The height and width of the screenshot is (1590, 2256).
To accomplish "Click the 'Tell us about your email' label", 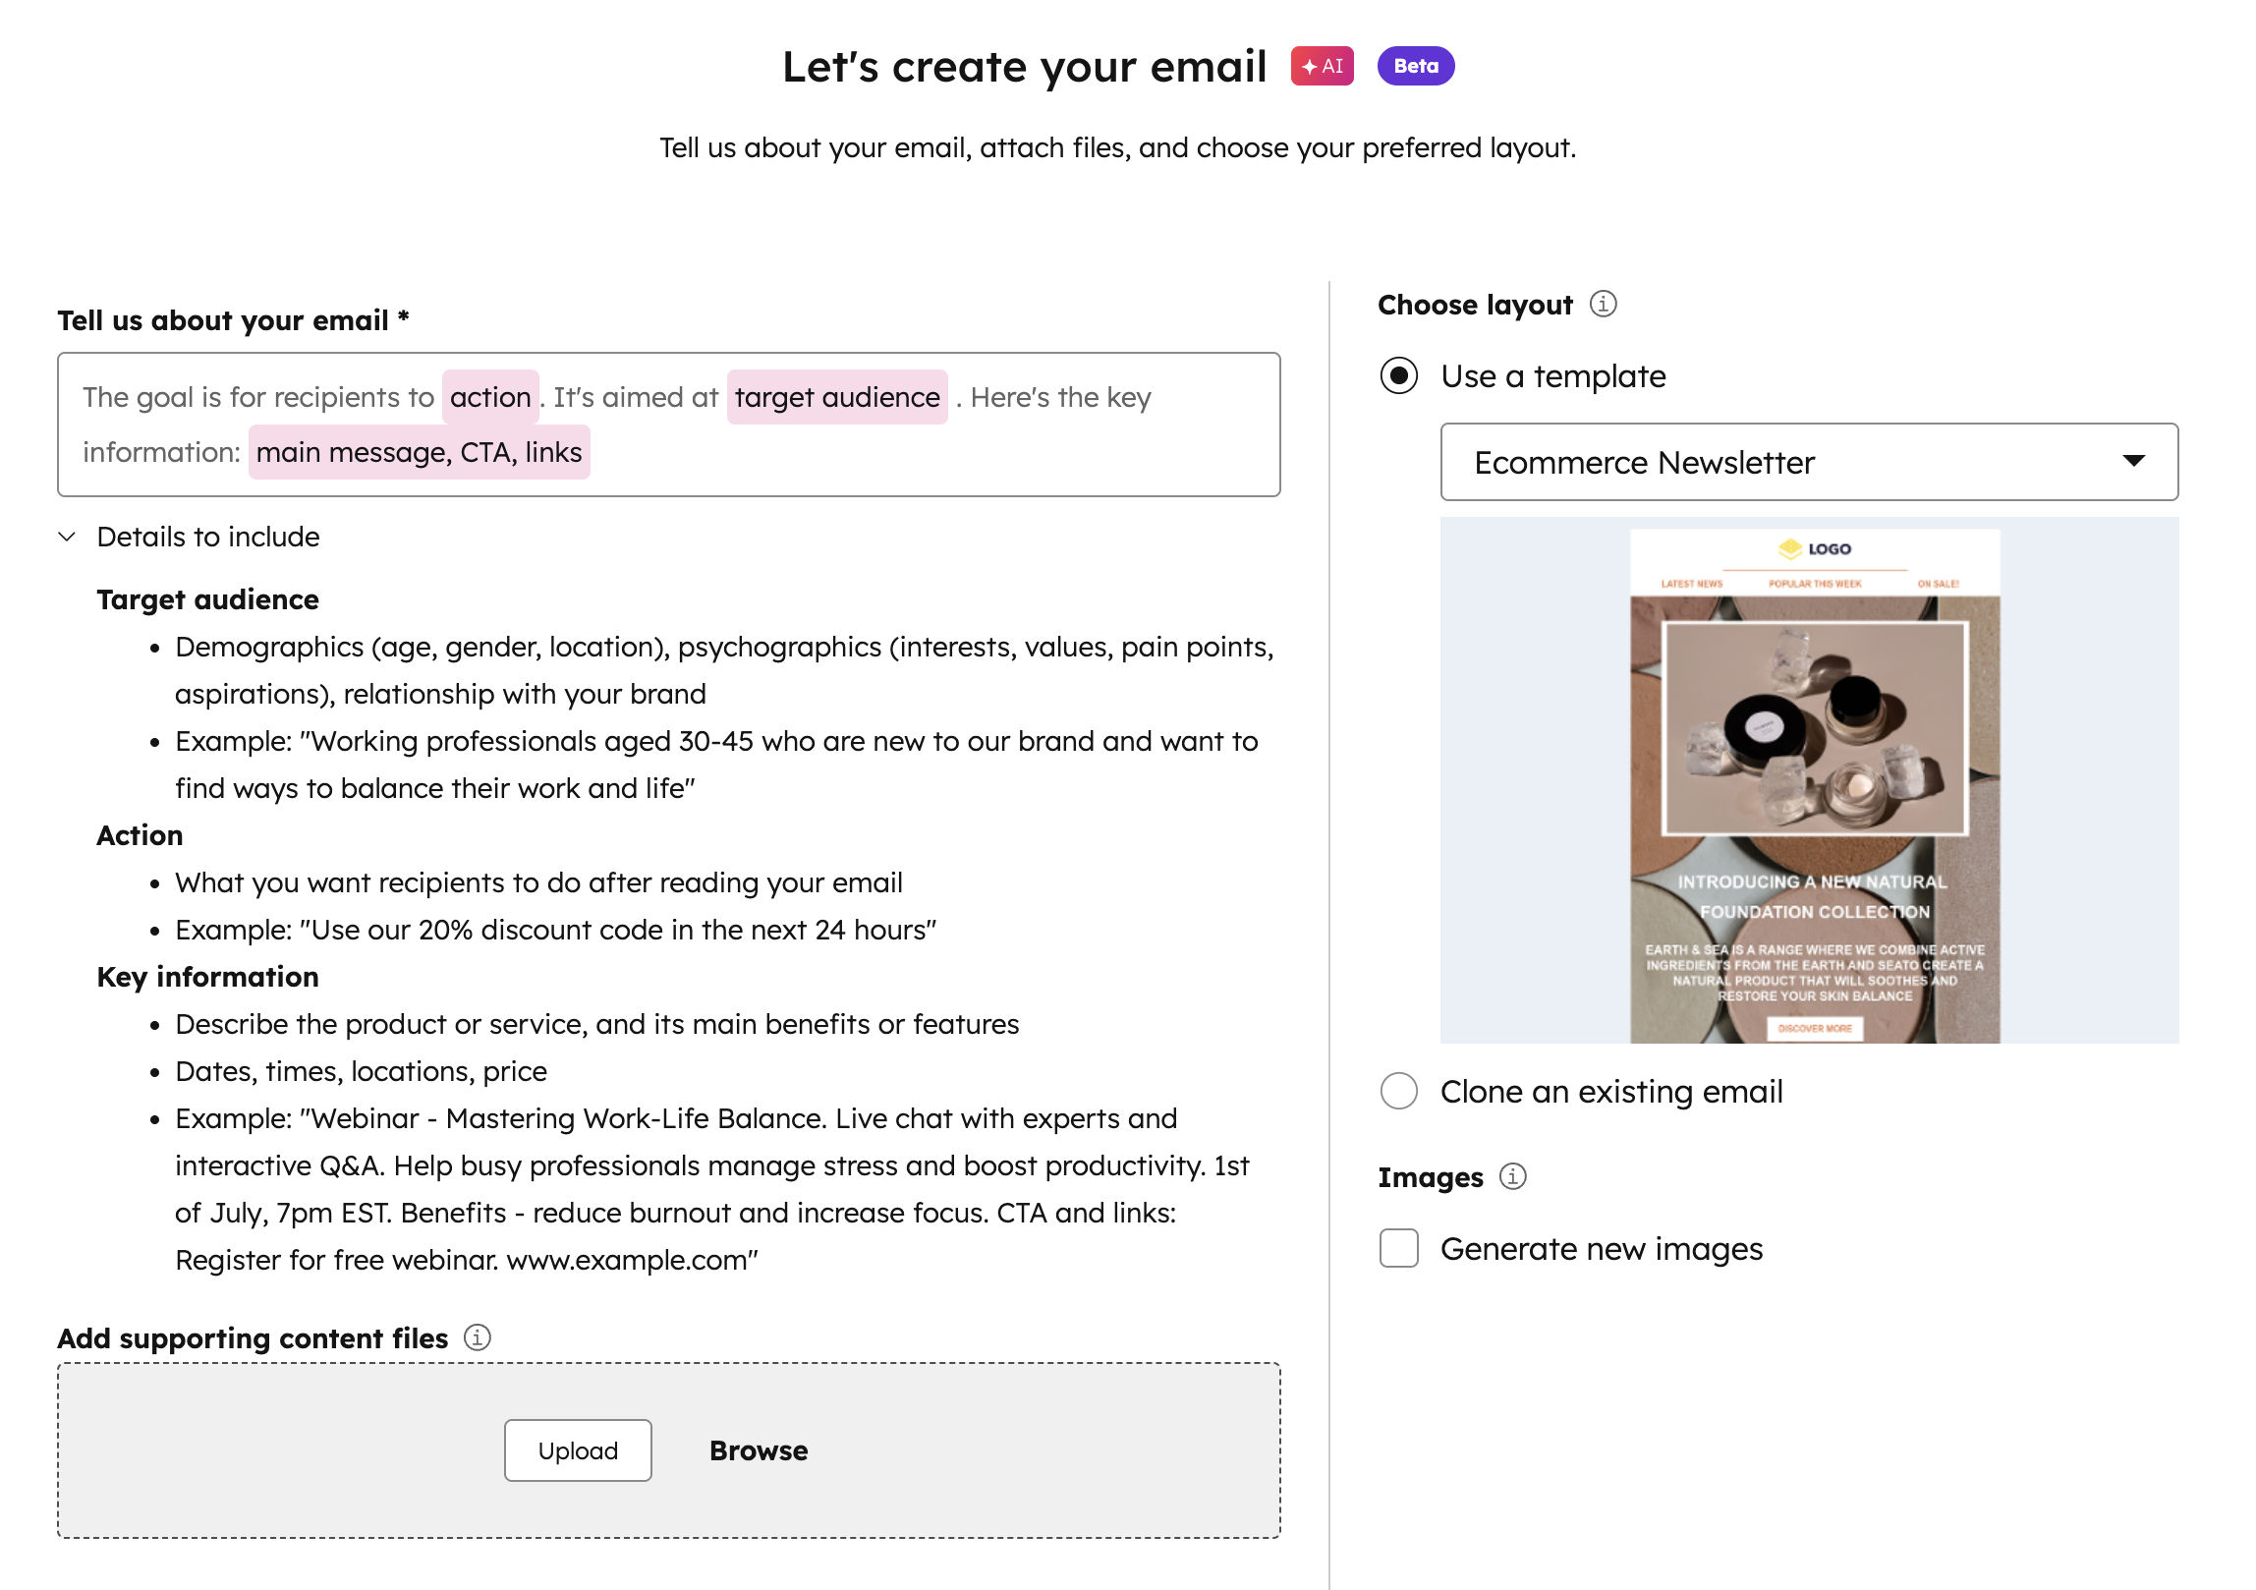I will [234, 320].
